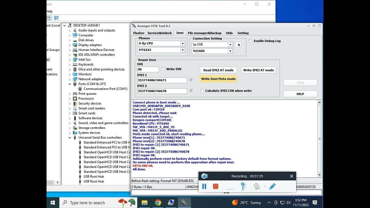Viewport: 370px width, 208px height.
Task: Open the File manager&Backup tab
Action: tap(205, 33)
